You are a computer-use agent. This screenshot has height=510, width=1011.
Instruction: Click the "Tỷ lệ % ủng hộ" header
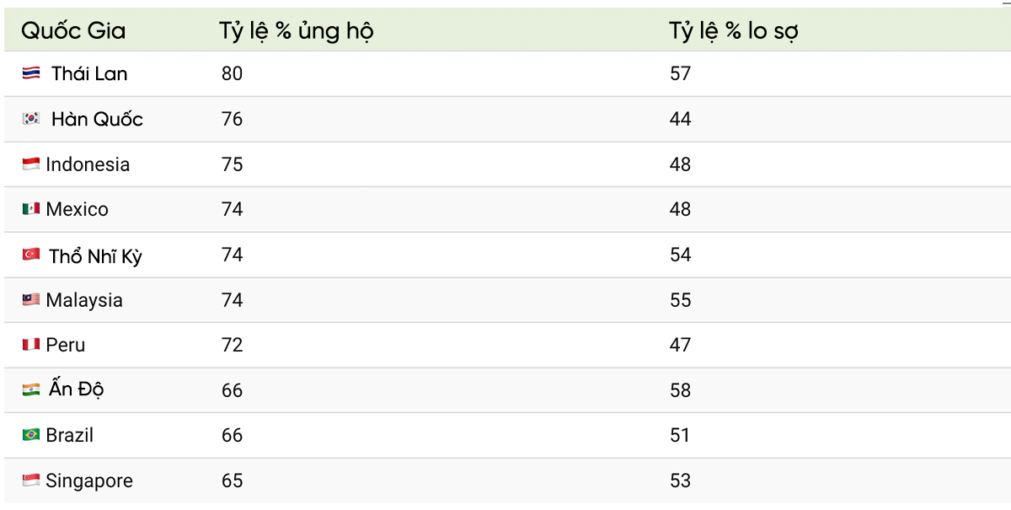(296, 31)
